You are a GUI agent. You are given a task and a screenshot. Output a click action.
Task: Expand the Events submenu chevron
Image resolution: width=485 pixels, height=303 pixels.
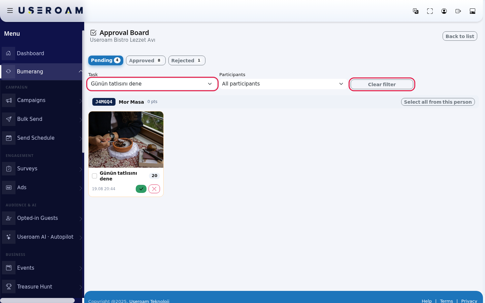point(80,268)
